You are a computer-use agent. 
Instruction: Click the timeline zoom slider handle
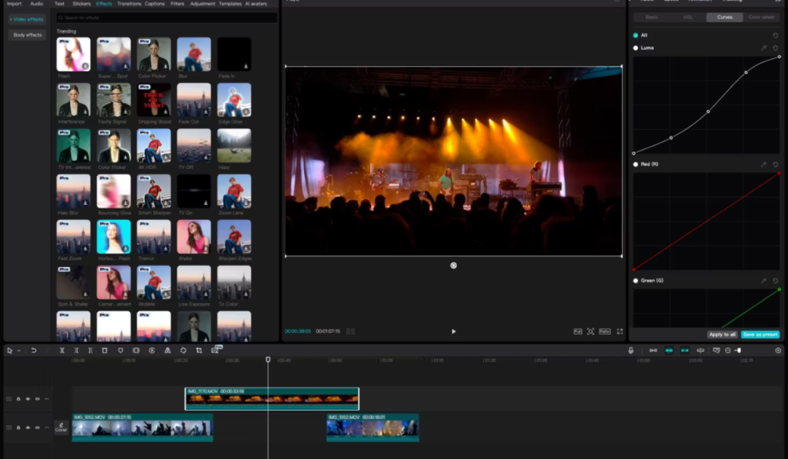click(739, 351)
